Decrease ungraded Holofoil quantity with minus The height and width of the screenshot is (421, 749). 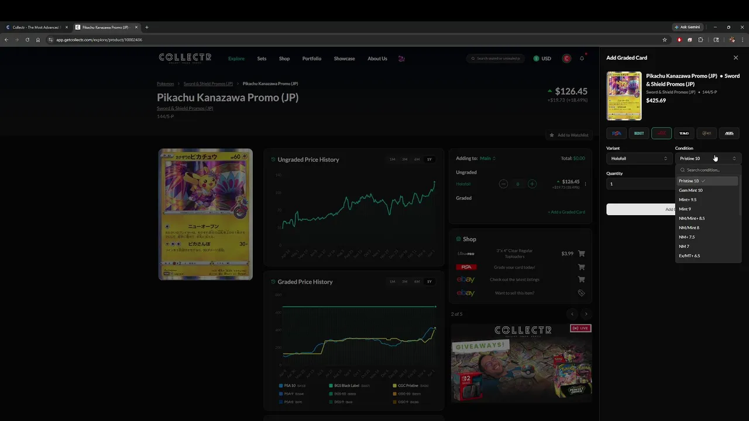[503, 184]
